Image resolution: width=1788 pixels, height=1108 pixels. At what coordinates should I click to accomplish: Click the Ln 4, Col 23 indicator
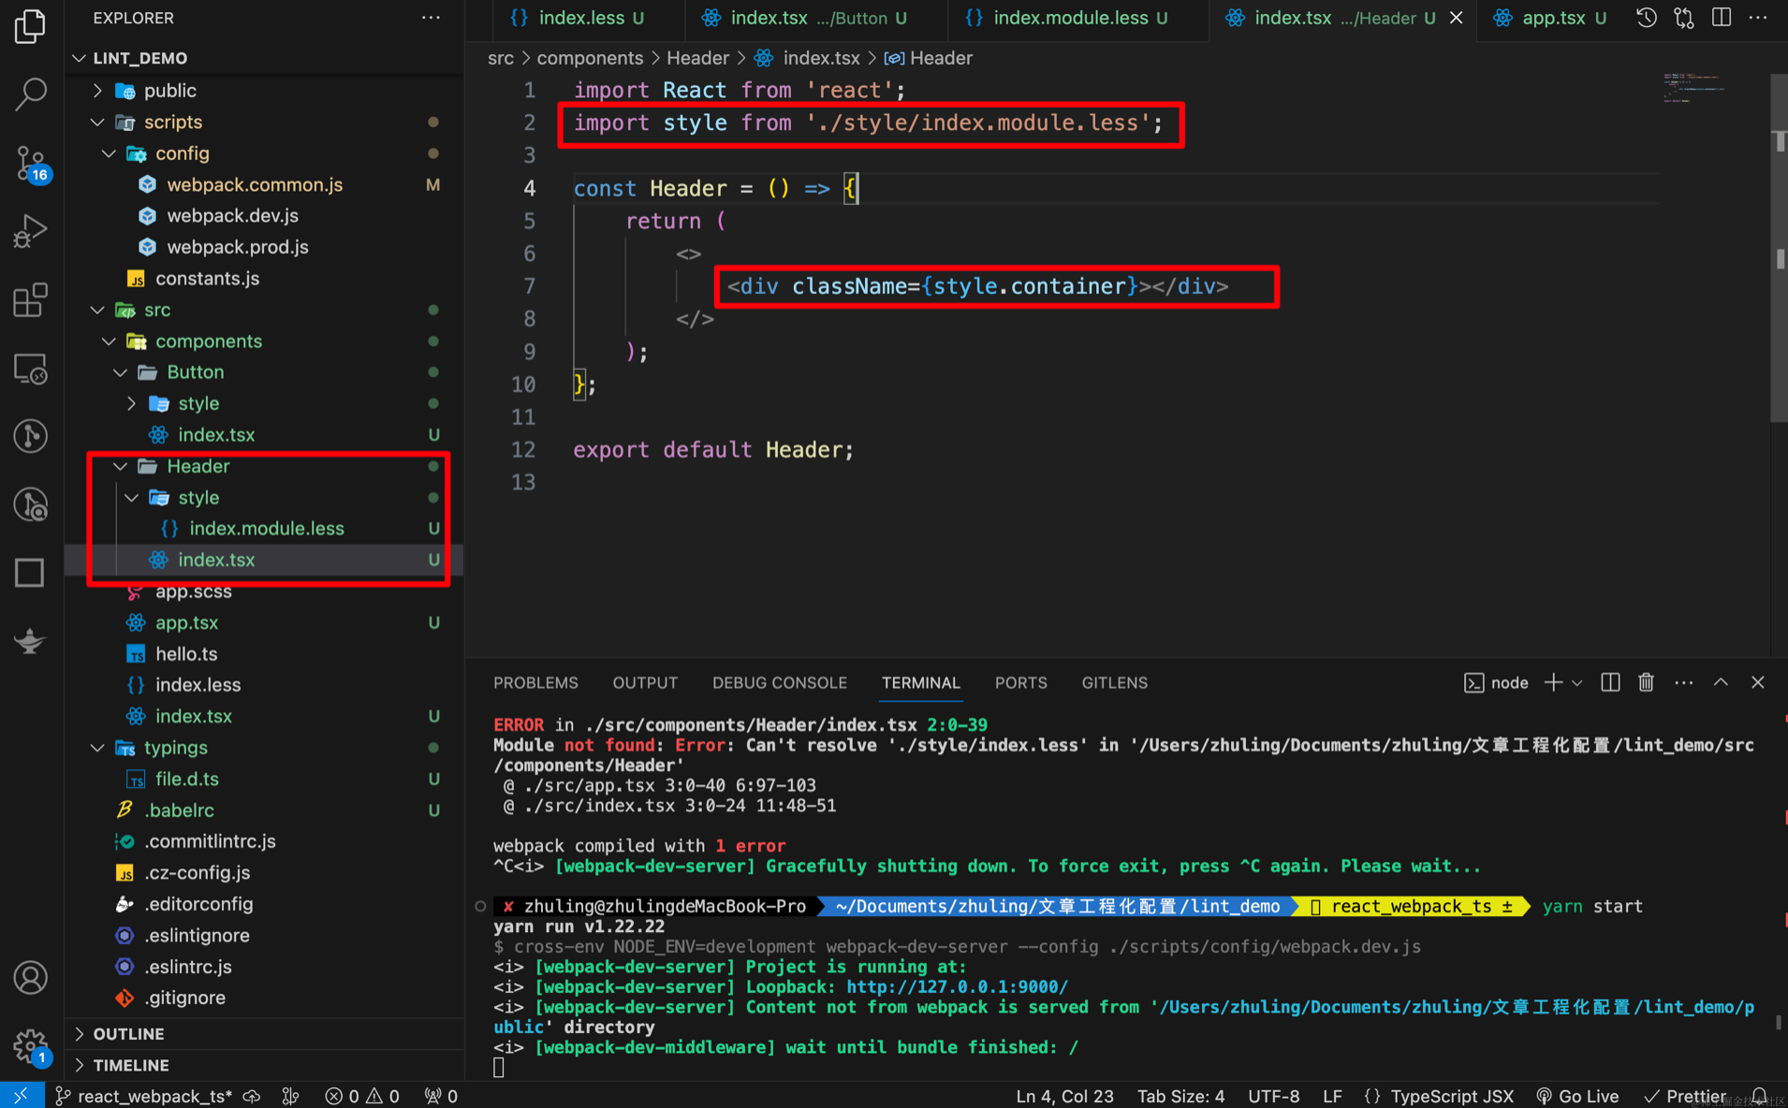(1064, 1095)
